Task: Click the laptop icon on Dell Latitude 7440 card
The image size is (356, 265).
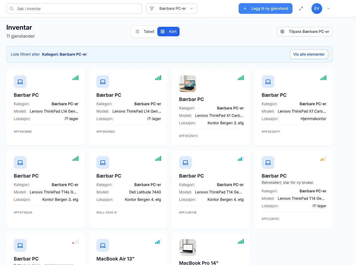Action: (103, 163)
